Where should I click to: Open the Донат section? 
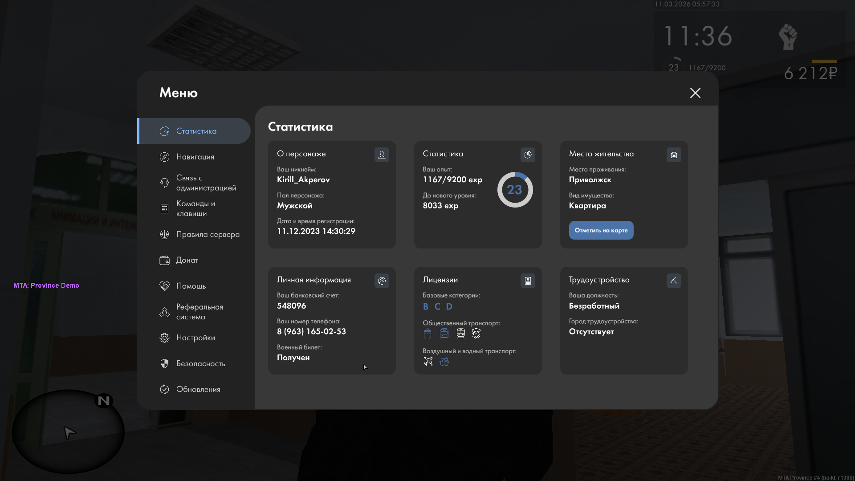tap(187, 260)
